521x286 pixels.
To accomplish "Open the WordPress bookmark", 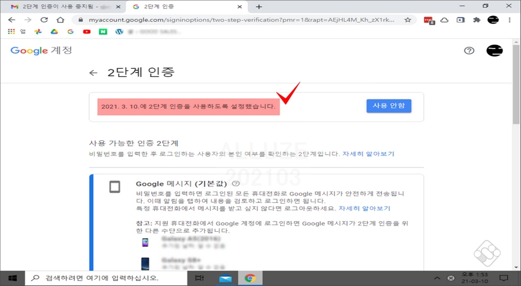I will tap(119, 31).
